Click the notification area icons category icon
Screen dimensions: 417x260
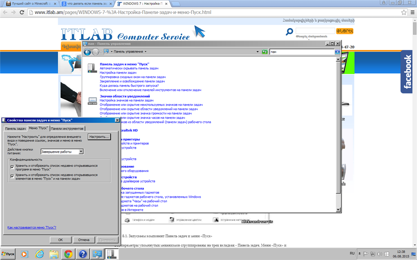pos(92,101)
